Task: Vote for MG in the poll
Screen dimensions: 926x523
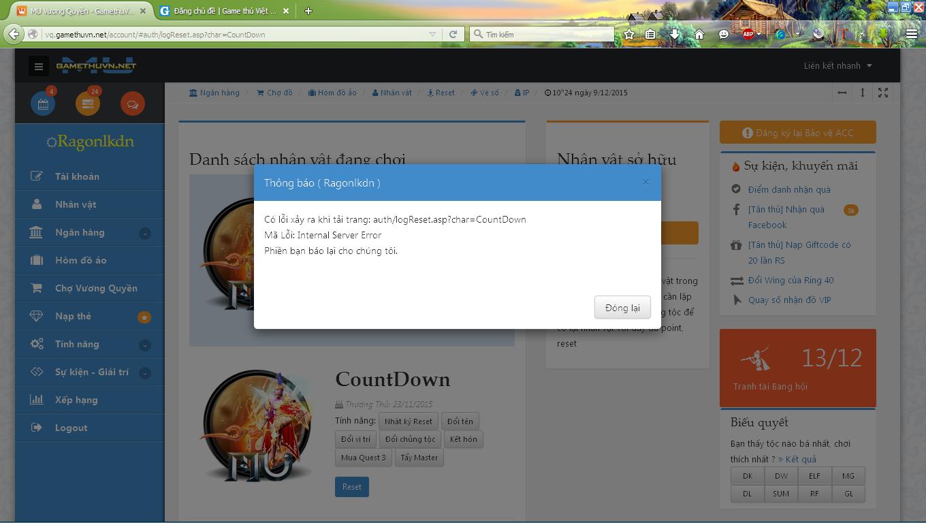Action: click(848, 476)
